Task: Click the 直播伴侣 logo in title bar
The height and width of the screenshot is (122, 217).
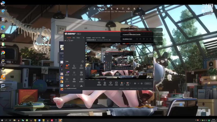Action: click(70, 34)
